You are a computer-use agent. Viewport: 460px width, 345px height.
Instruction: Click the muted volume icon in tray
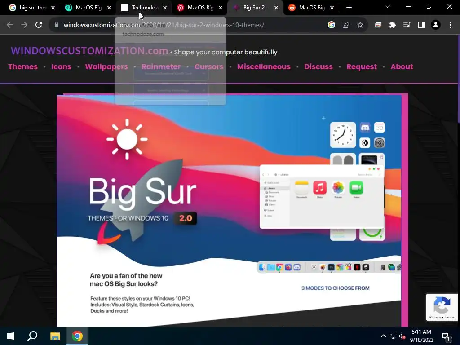[x=402, y=336]
